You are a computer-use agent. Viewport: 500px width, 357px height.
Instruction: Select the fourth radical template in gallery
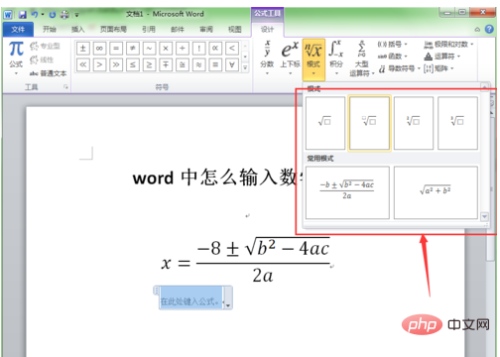coord(457,123)
